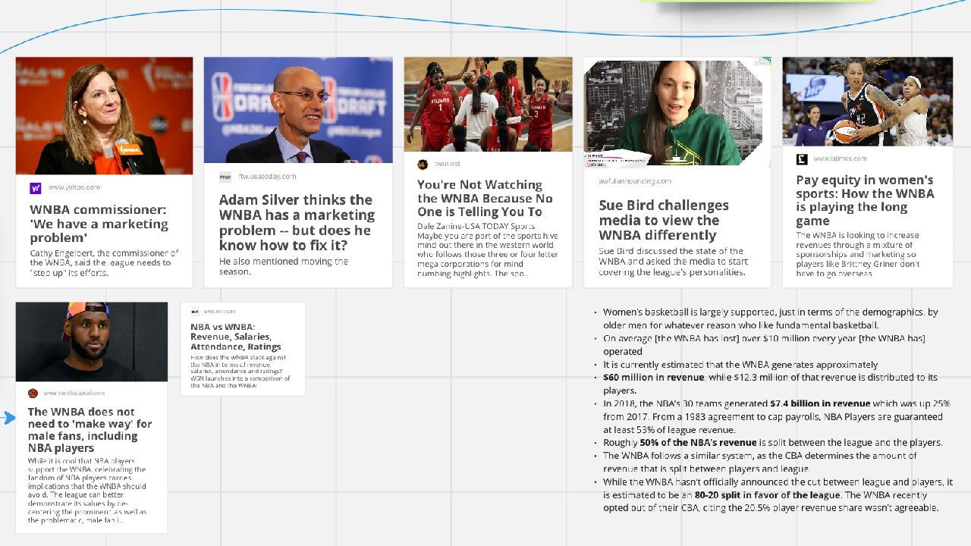Viewport: 971px width, 546px height.
Task: Click headline 'The WNBA does not need to make way for male fans'
Action: coord(90,430)
